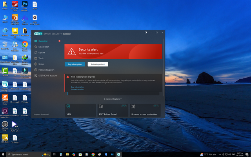Open the Calculator from the taskbar
This screenshot has height=157, width=251.
coord(61,154)
